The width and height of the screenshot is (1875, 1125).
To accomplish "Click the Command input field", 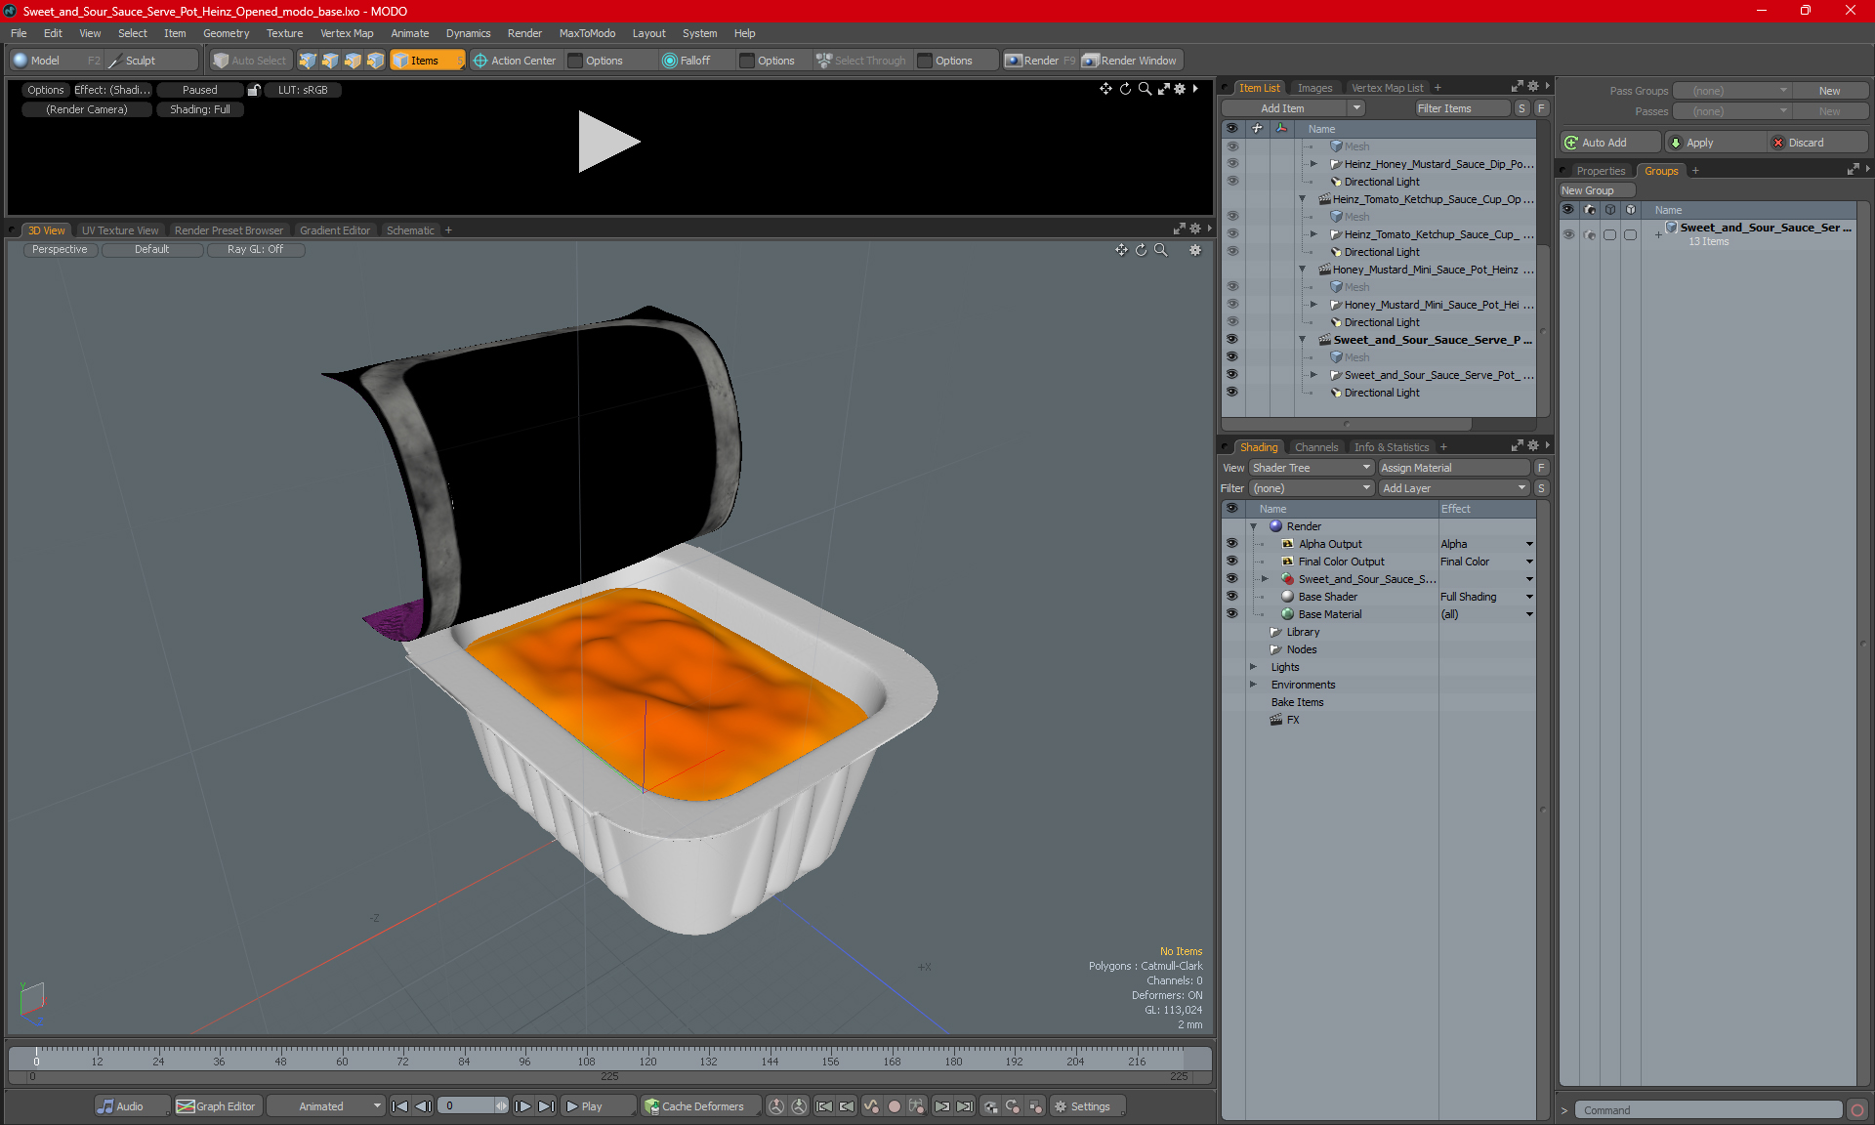I will click(1709, 1110).
